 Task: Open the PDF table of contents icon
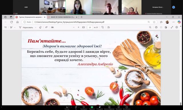[x=5, y=27]
